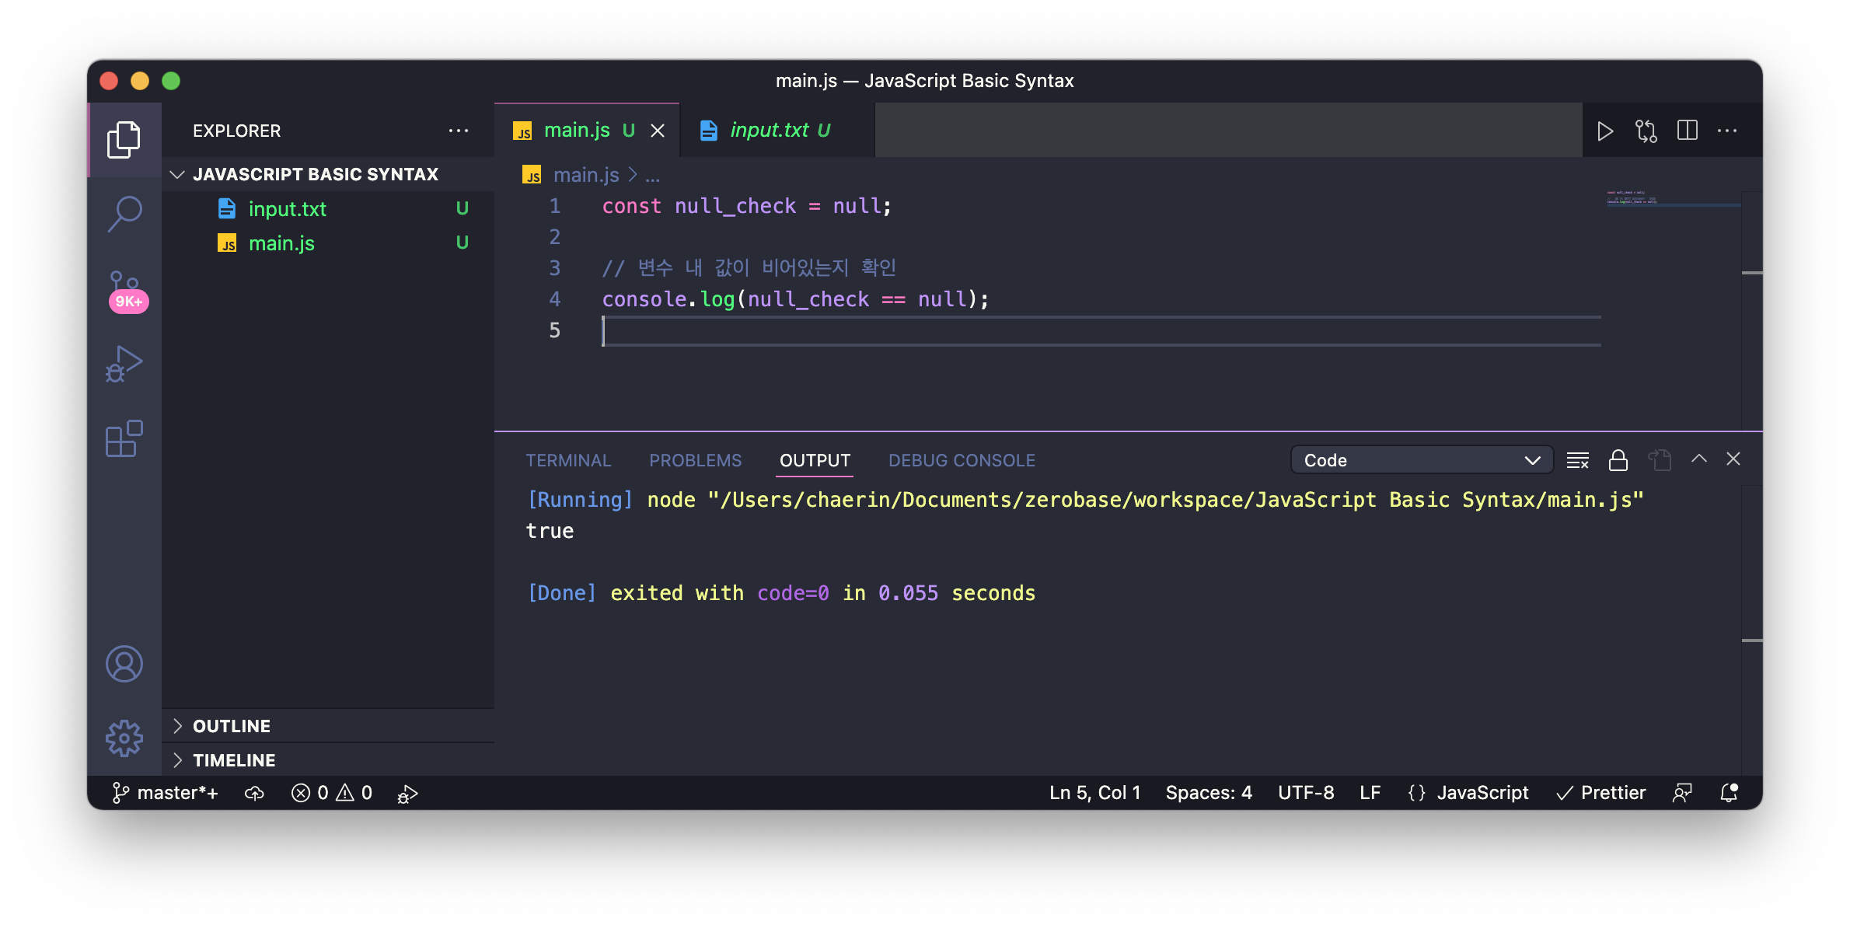This screenshot has height=925, width=1850.
Task: Clear the output panel
Action: (1577, 460)
